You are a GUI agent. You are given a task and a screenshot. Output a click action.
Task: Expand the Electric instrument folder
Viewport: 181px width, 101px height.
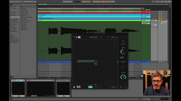pos(21,15)
